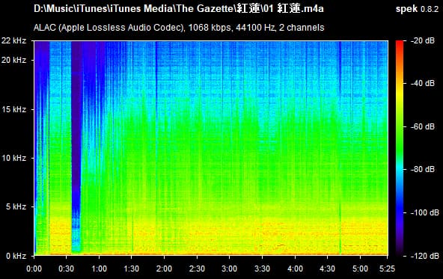Click the 2:30 time axis marker

197,269
